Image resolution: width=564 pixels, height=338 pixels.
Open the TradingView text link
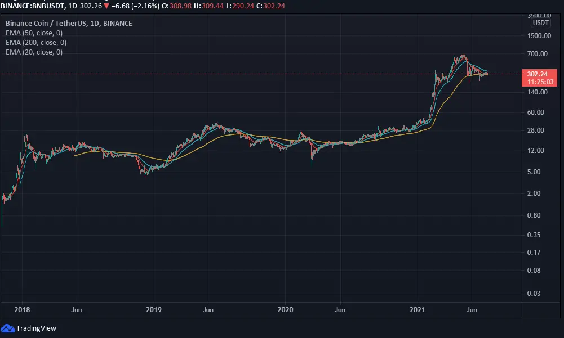[36, 328]
